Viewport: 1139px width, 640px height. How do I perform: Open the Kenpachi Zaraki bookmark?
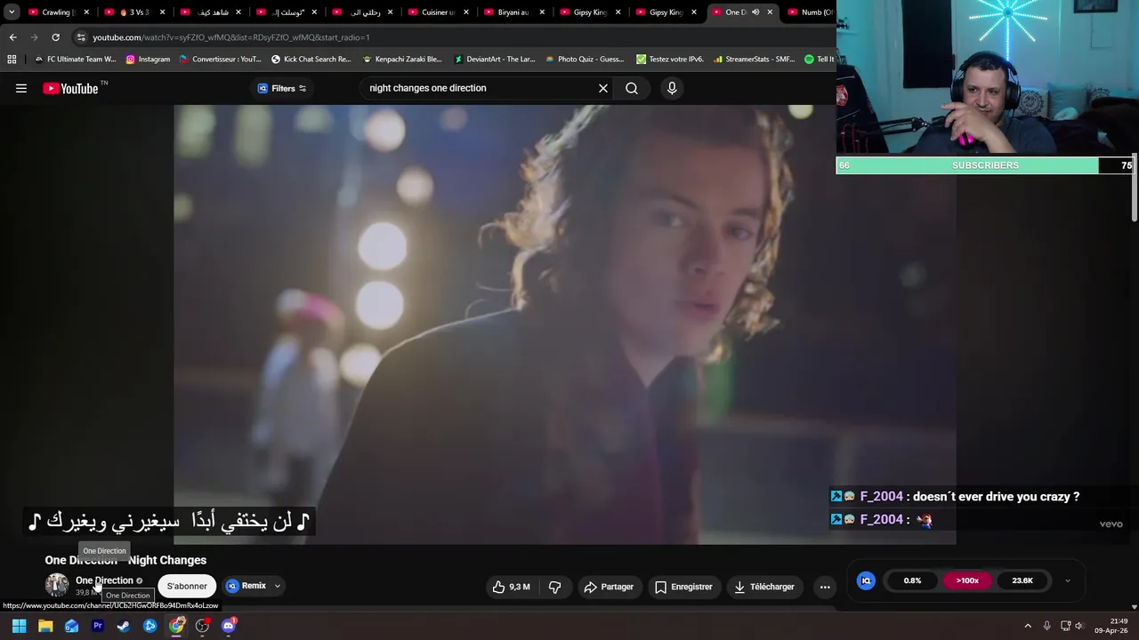pyautogui.click(x=402, y=60)
